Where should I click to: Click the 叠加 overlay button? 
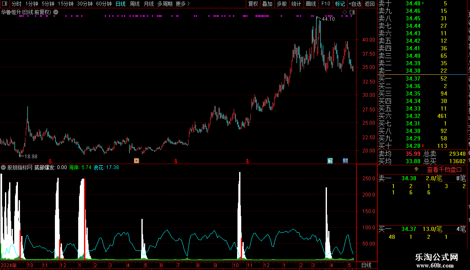267,4
